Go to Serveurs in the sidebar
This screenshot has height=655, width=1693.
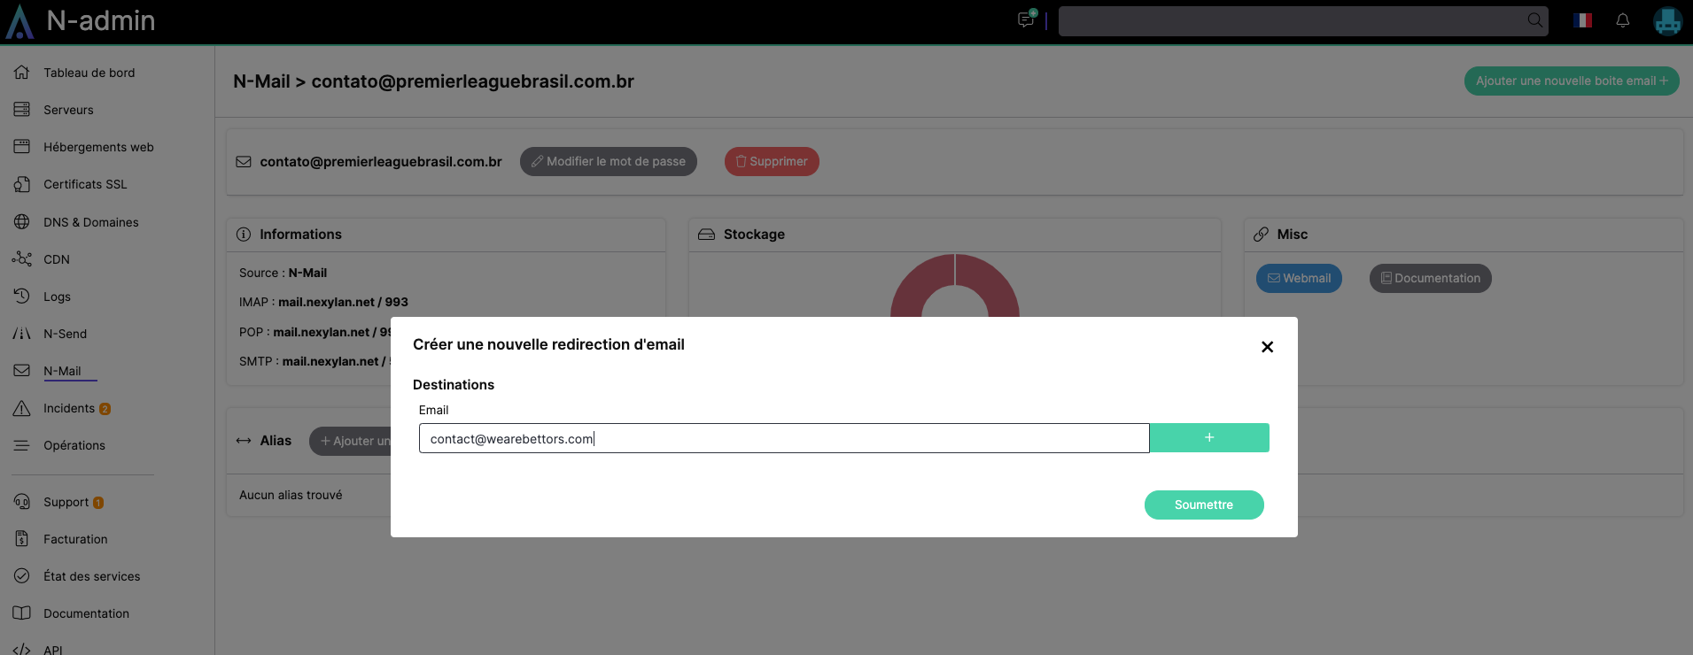coord(68,110)
